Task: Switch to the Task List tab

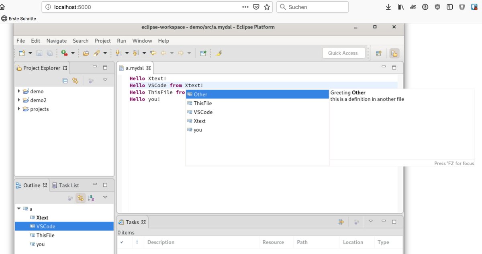Action: tap(65, 185)
